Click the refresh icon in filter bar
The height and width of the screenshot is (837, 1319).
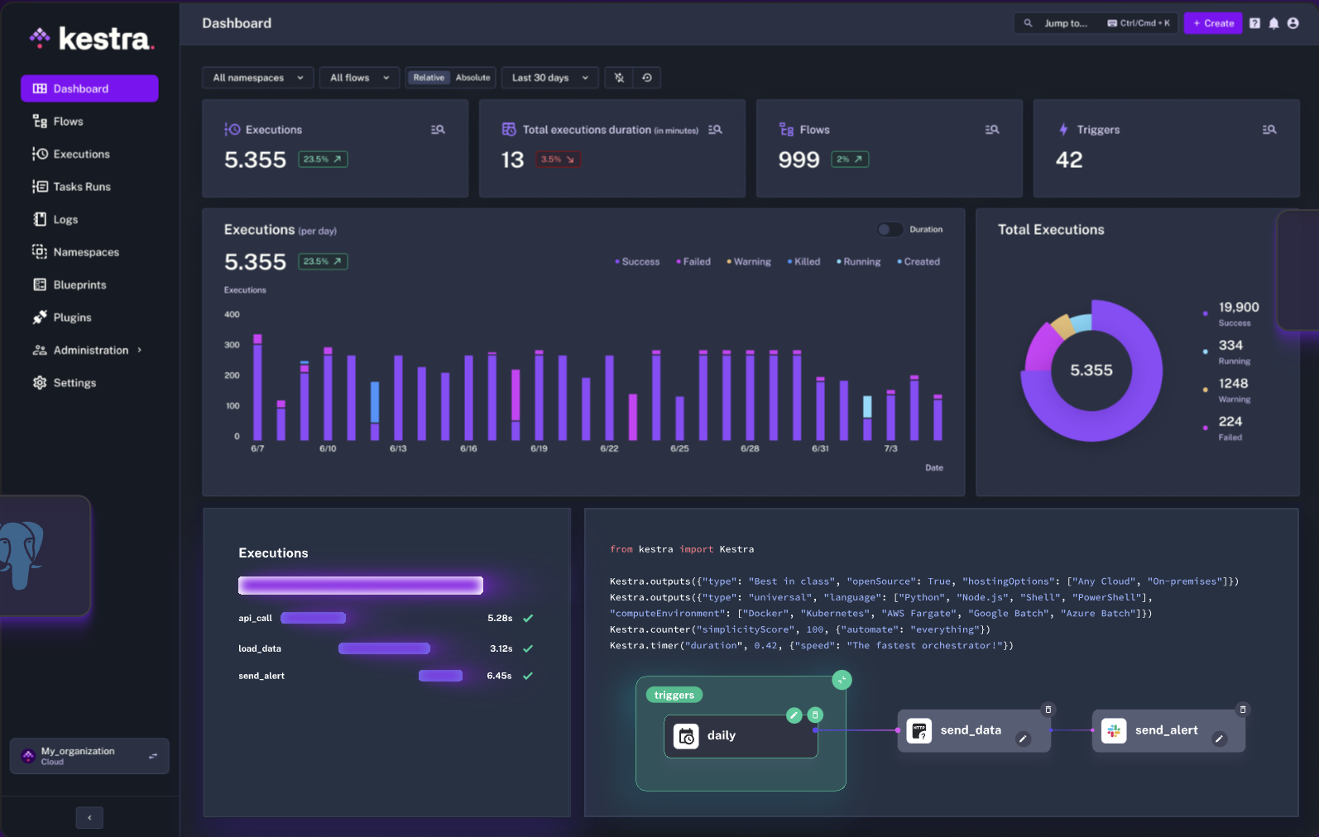tap(647, 78)
